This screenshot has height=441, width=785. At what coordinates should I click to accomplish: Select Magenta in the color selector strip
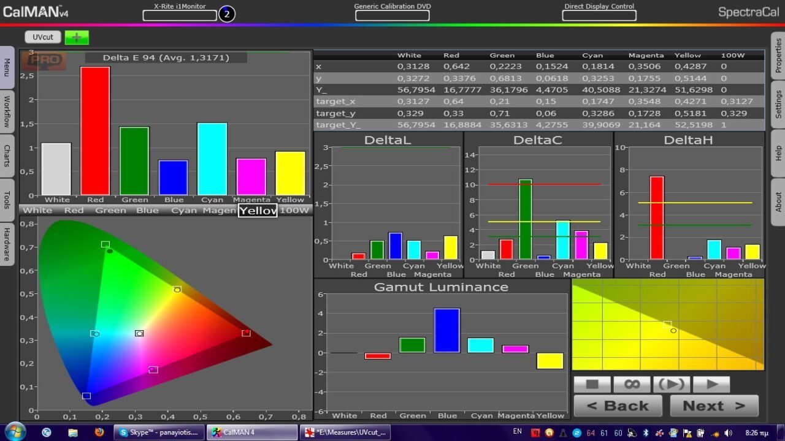coord(220,210)
